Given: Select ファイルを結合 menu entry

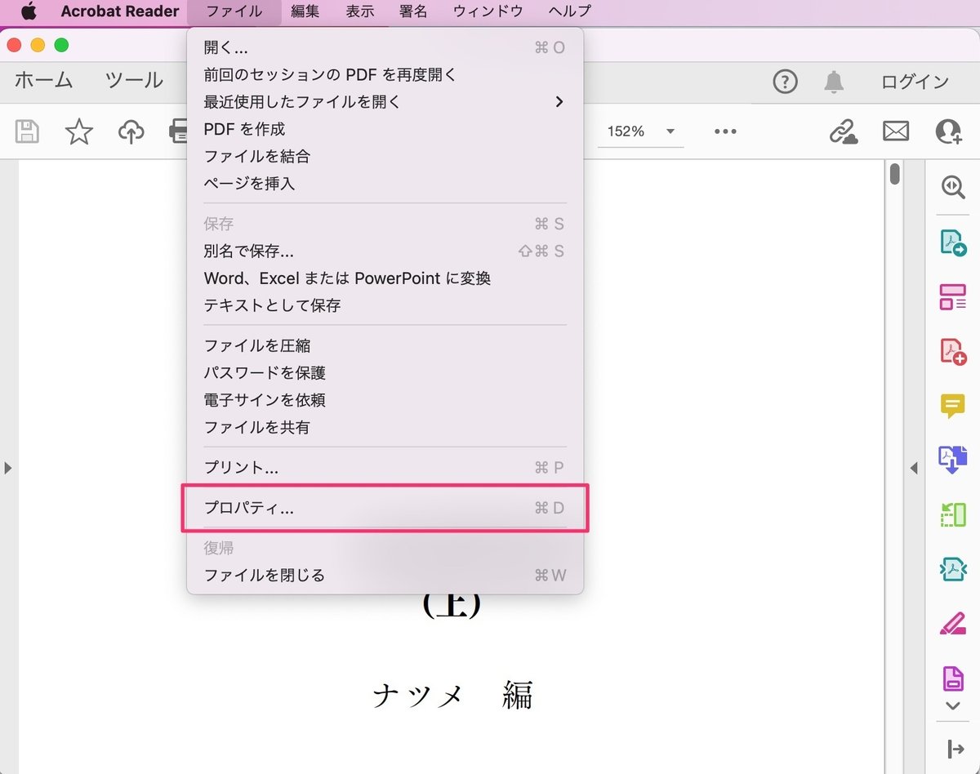Looking at the screenshot, I should tap(385, 156).
